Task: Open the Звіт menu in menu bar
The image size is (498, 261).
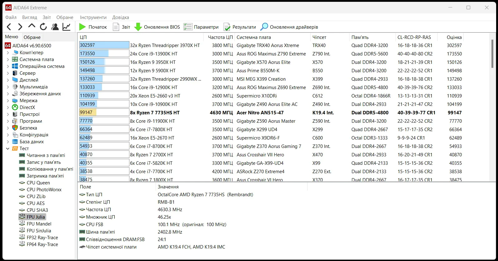Action: 47,17
